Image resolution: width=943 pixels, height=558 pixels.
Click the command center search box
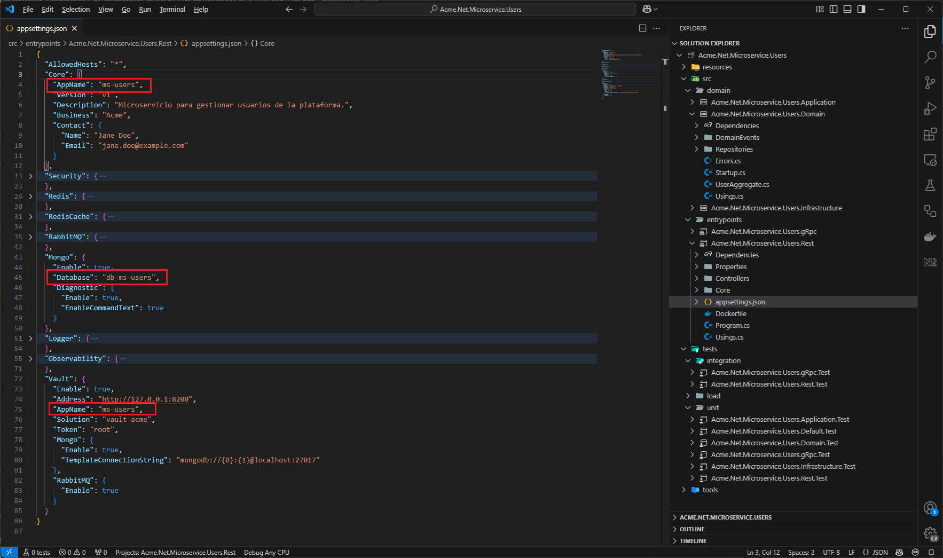[x=475, y=9]
